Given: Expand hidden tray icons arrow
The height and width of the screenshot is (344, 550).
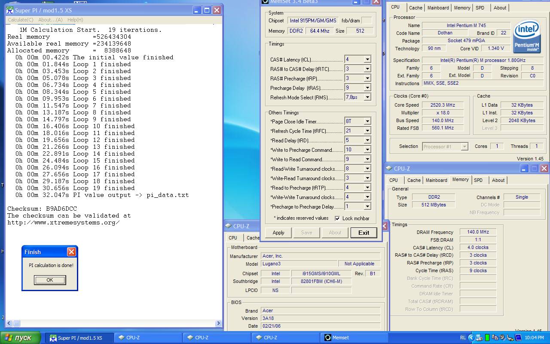Looking at the screenshot, I should [x=471, y=338].
